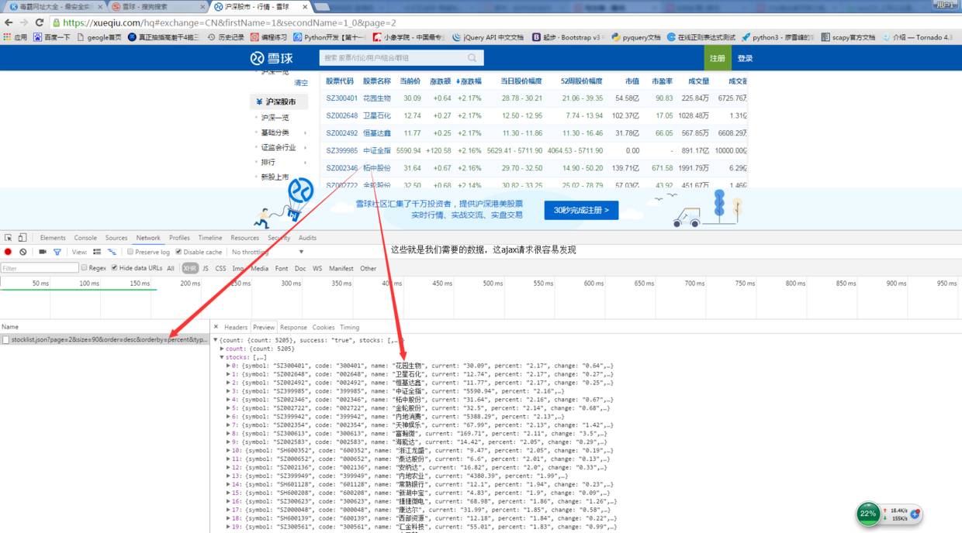The height and width of the screenshot is (533, 962).
Task: Clear the network log
Action: [x=23, y=252]
